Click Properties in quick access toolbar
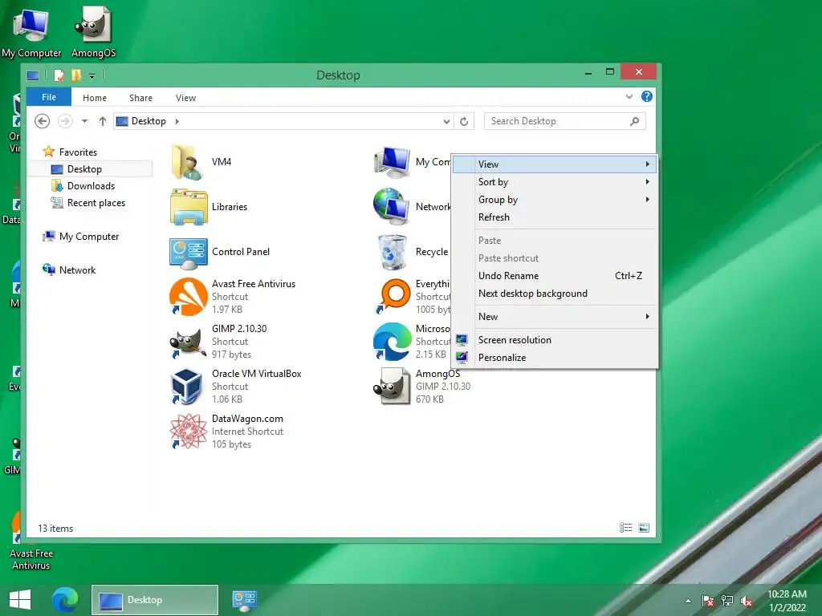822x616 pixels. pos(59,75)
